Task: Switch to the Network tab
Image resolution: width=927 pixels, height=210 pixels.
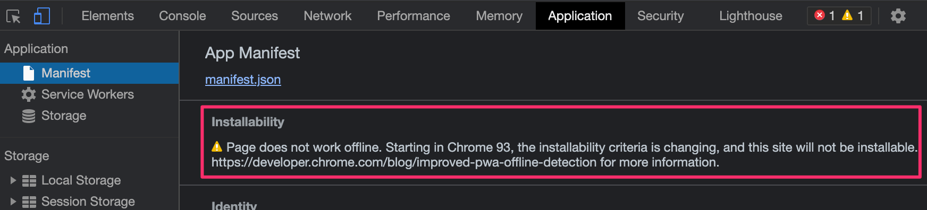Action: 327,16
